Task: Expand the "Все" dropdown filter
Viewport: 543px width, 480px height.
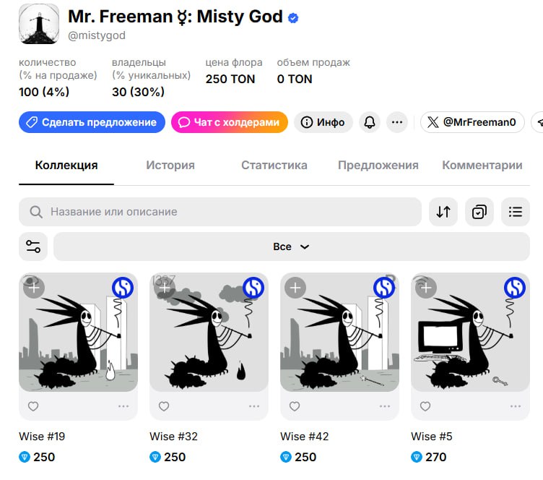Action: click(292, 247)
